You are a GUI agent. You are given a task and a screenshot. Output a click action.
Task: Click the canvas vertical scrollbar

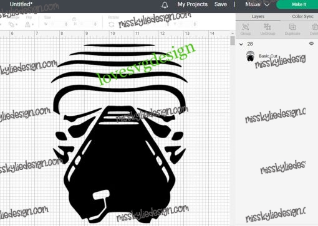[x=233, y=40]
